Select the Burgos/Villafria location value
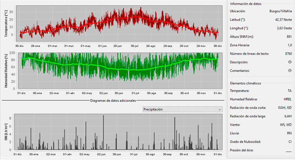Image resolution: width=295 pixels, height=160 pixels. pyautogui.click(x=280, y=11)
